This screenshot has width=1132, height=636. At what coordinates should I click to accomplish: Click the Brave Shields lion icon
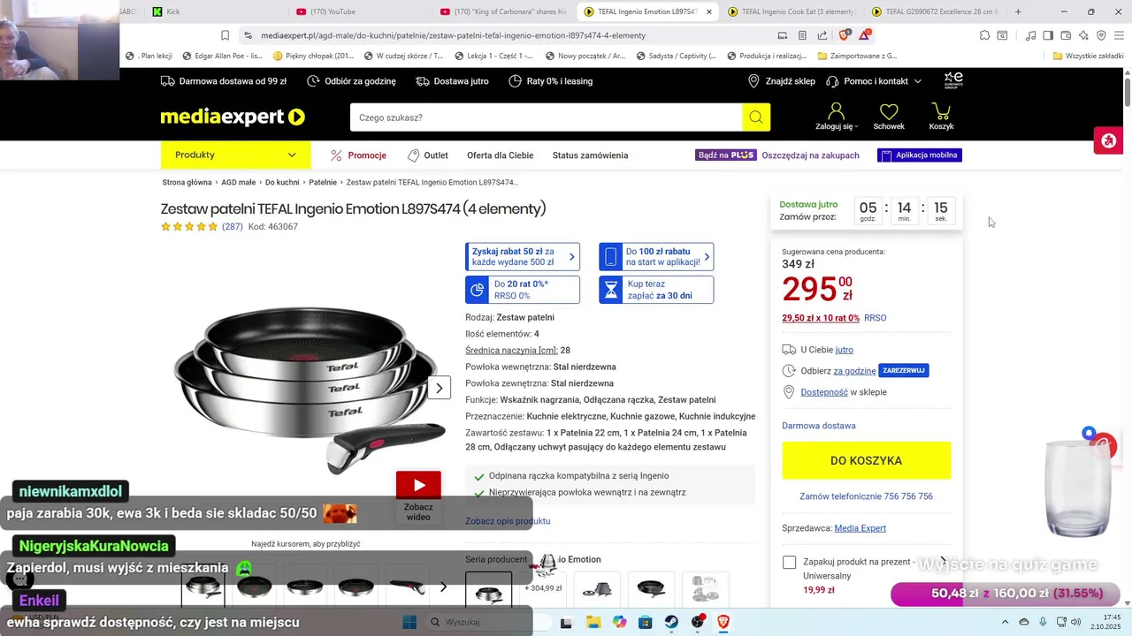click(x=844, y=35)
